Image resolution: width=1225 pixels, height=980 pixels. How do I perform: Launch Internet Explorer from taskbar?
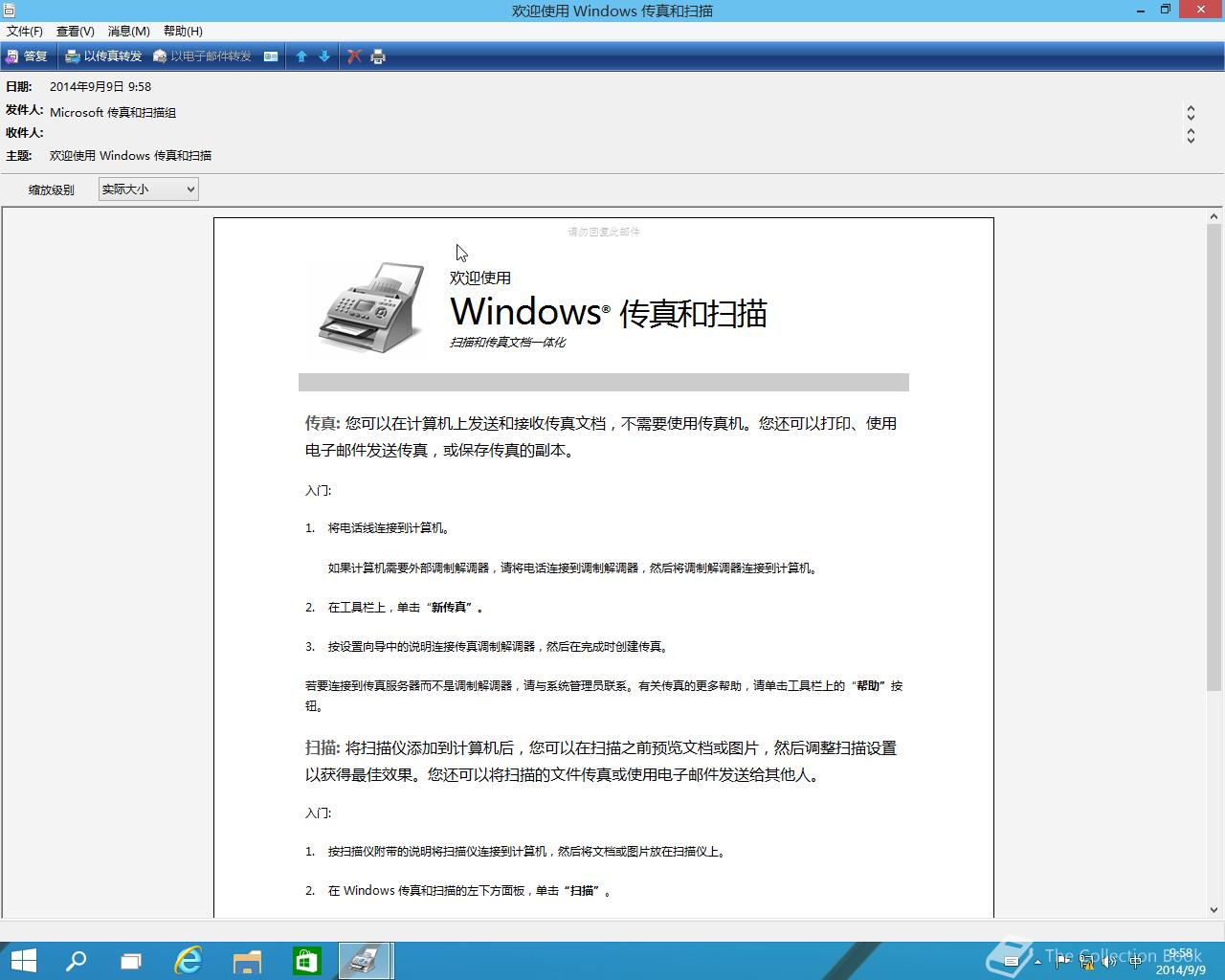click(189, 961)
